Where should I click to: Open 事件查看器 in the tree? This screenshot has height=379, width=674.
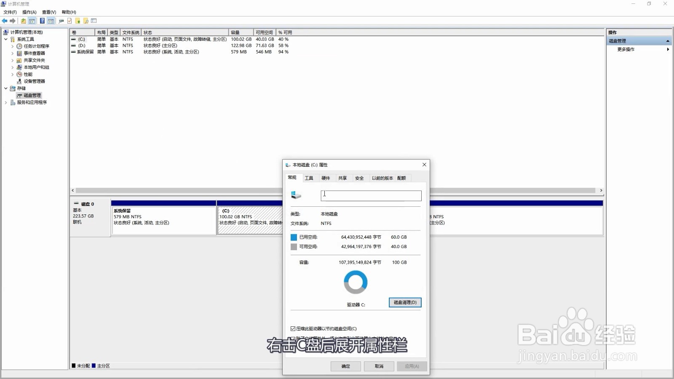coord(35,53)
